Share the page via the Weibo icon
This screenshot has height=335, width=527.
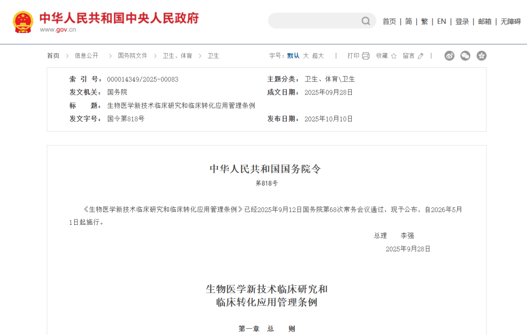449,56
